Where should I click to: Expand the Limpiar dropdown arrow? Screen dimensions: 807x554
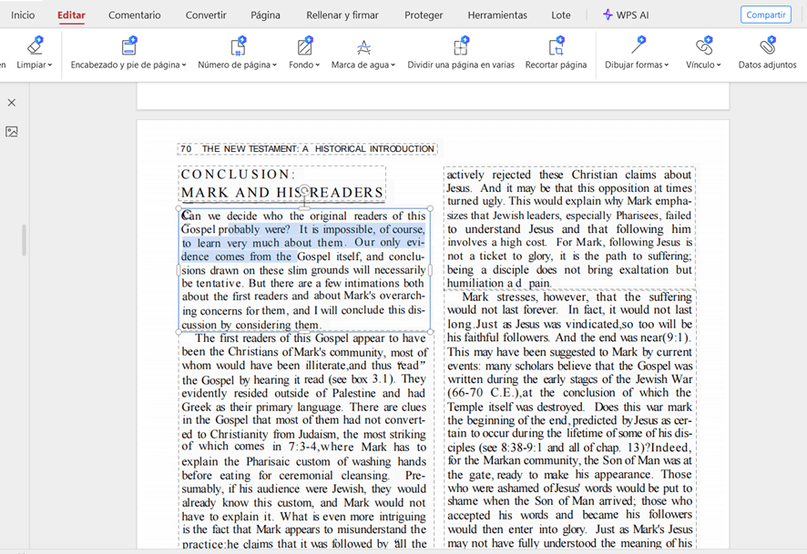(50, 65)
